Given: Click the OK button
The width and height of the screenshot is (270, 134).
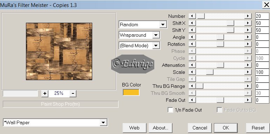Looking at the screenshot, I should pos(226,128).
